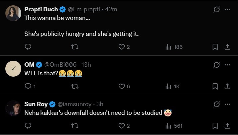Screen dimensions: 238x135
Task: Like Prapti Buch's tweet
Action: (122, 47)
